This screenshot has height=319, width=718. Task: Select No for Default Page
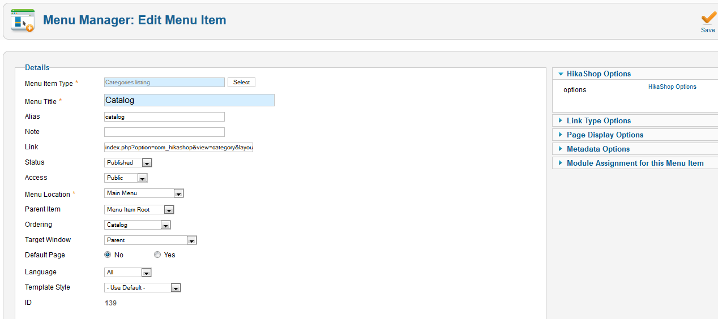point(108,255)
